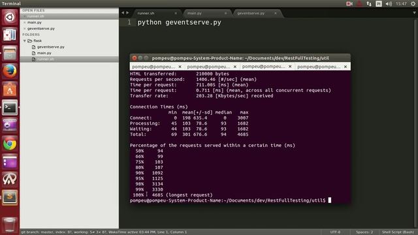The image size is (418, 235).
Task: Launch Google Chrome from dock
Action: click(x=10, y=144)
